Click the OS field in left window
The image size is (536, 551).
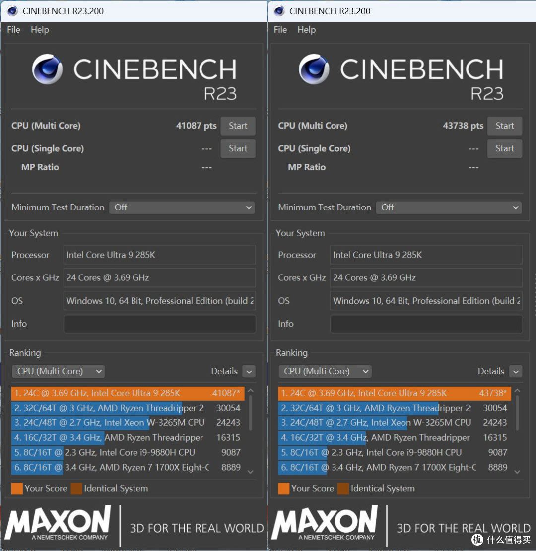159,301
